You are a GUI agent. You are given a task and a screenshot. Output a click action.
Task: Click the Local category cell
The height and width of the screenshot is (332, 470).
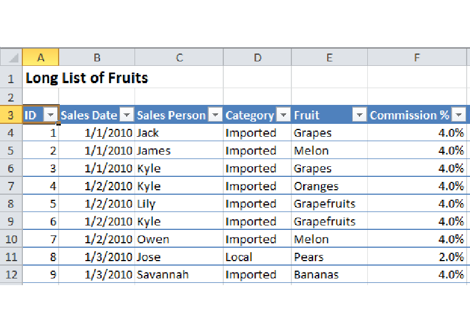257,257
